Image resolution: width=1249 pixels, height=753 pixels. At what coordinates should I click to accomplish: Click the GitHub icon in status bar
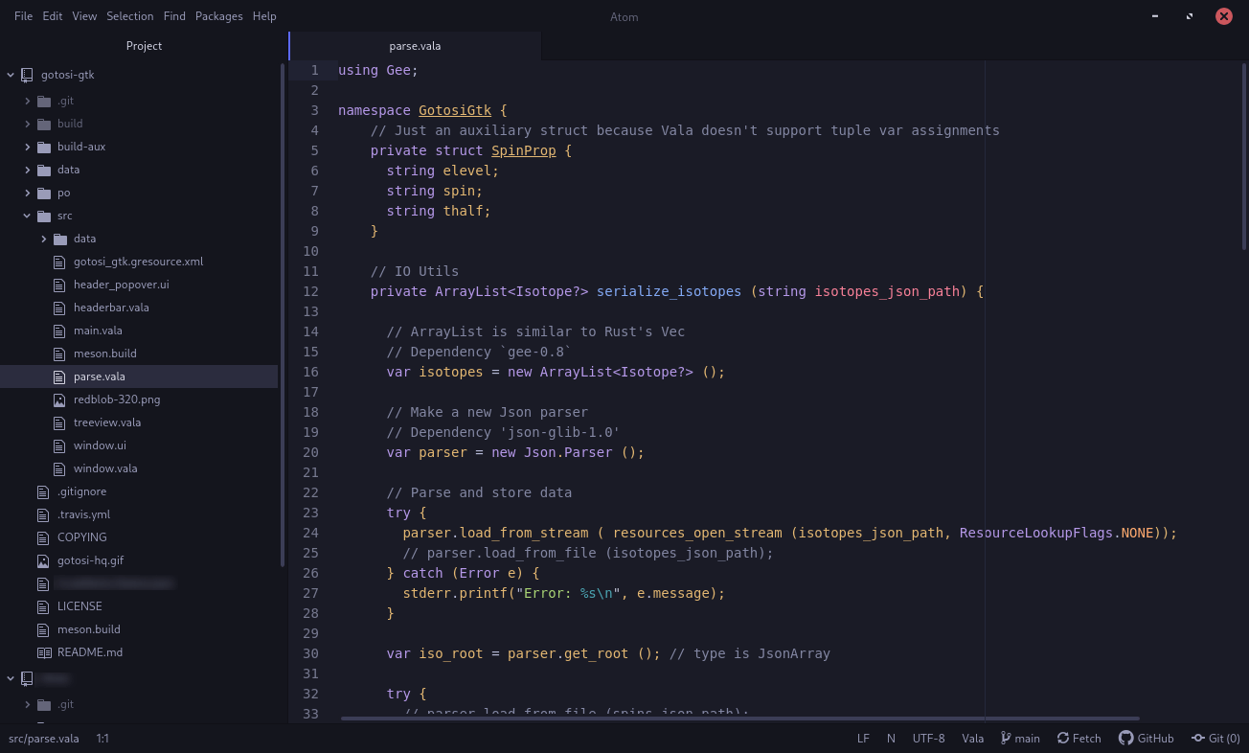(x=1124, y=739)
